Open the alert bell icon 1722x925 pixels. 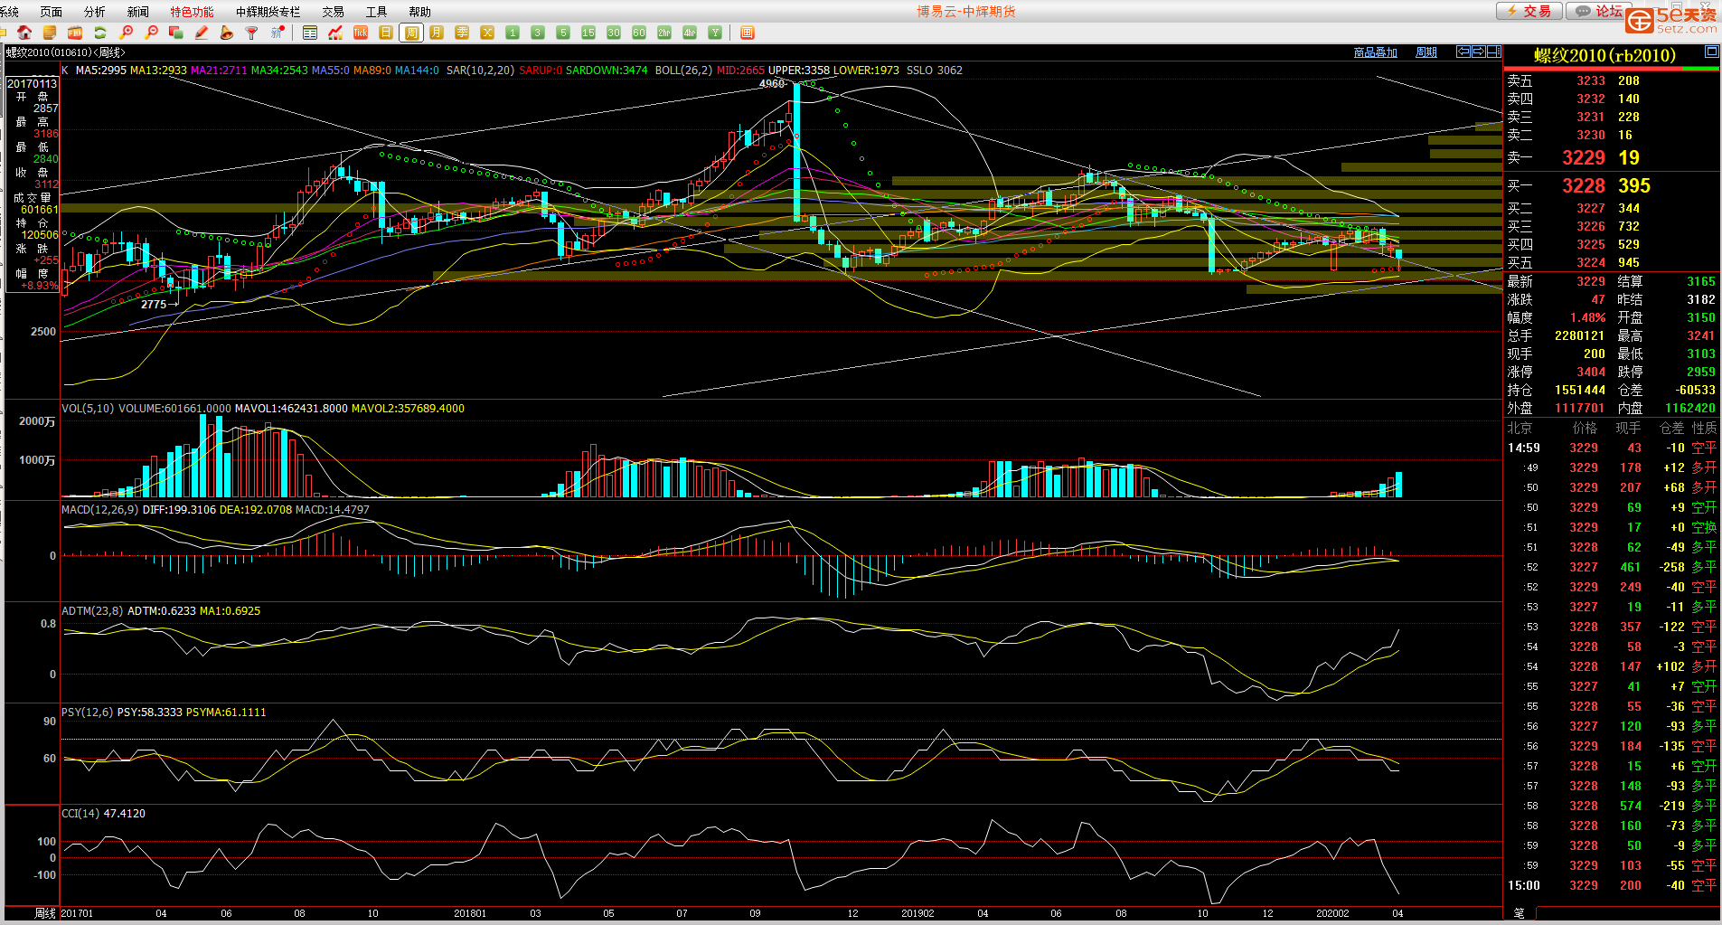[x=227, y=33]
